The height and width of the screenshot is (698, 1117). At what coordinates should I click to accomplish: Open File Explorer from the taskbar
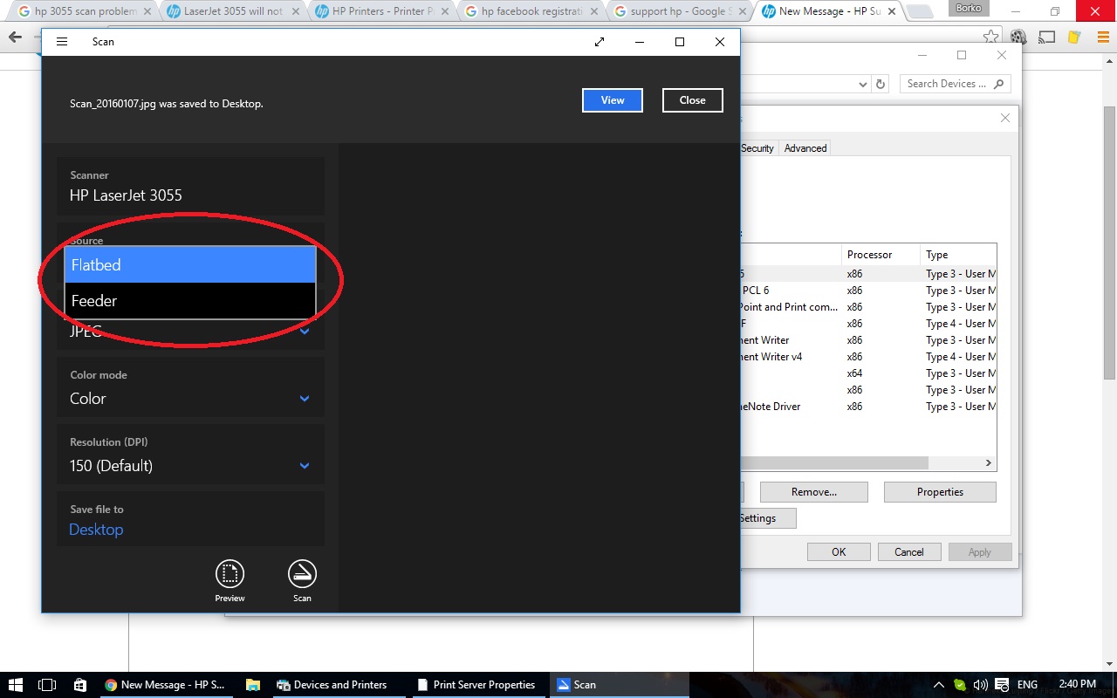tap(253, 685)
